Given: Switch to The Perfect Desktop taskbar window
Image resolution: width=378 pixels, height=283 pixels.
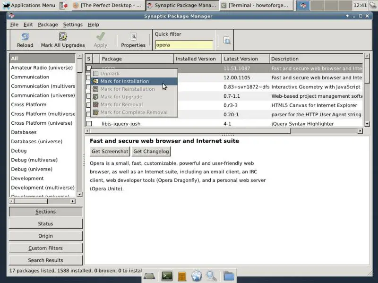Looking at the screenshot, I should point(107,5).
